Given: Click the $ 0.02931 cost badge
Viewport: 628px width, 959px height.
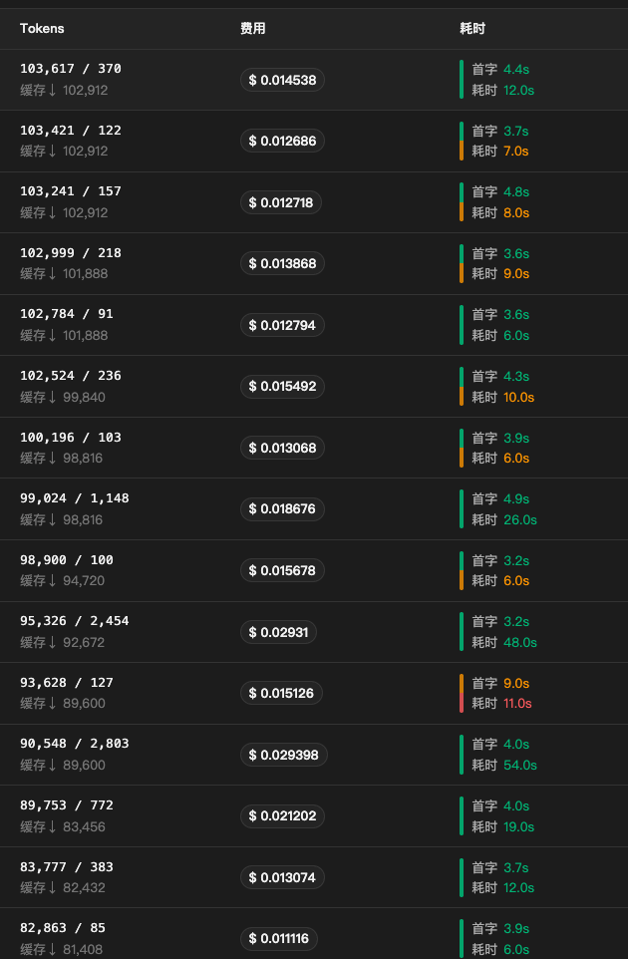Looking at the screenshot, I should click(278, 632).
